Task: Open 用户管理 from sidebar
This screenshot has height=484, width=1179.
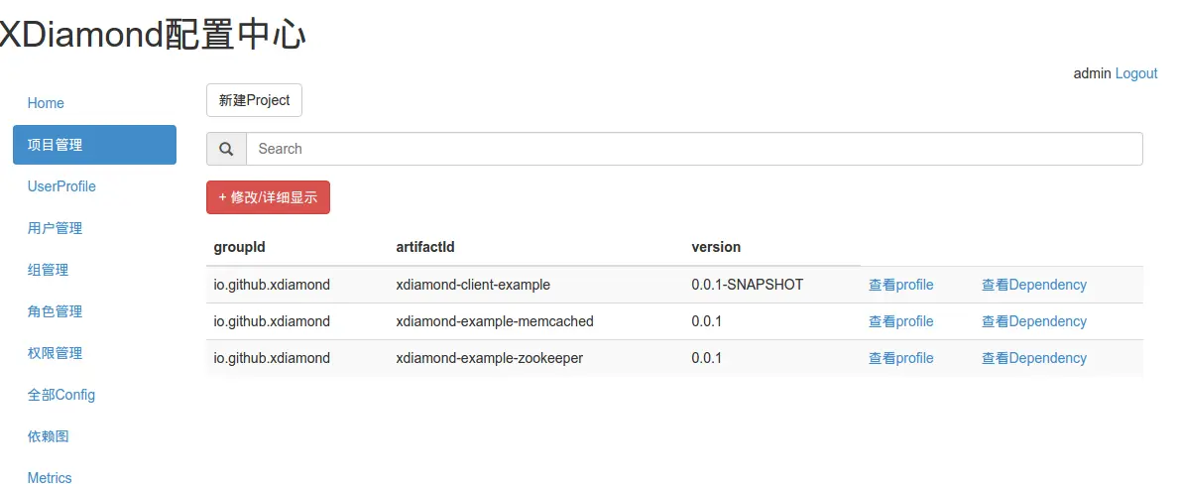Action: pyautogui.click(x=55, y=228)
